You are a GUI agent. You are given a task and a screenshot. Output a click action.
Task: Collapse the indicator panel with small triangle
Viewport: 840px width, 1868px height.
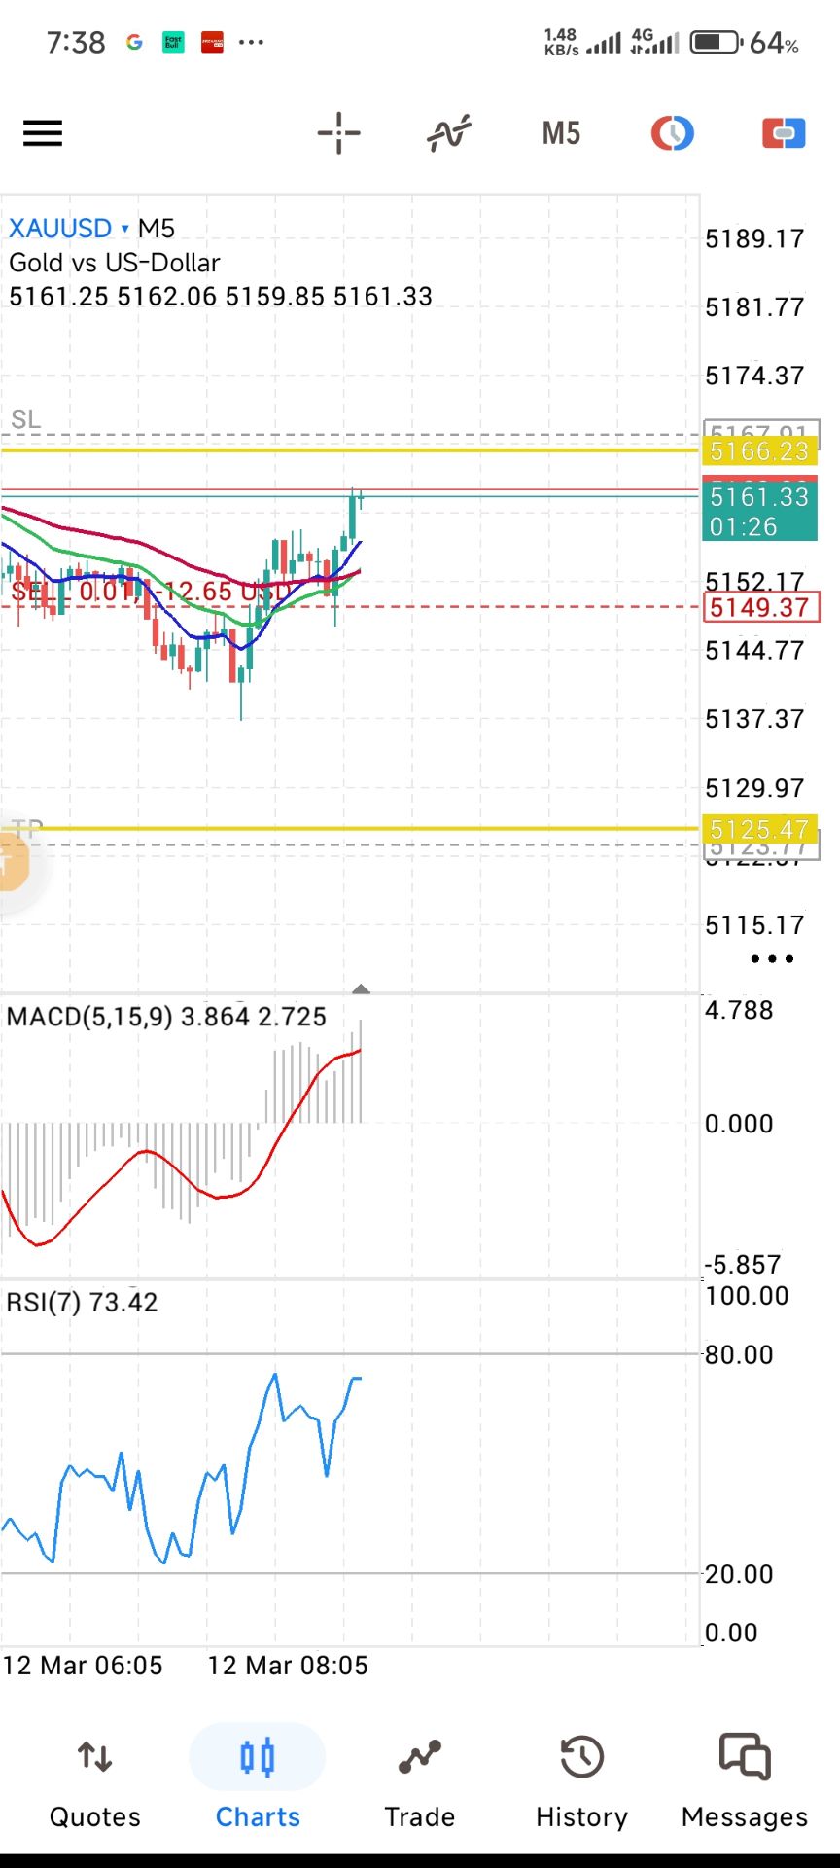(361, 988)
